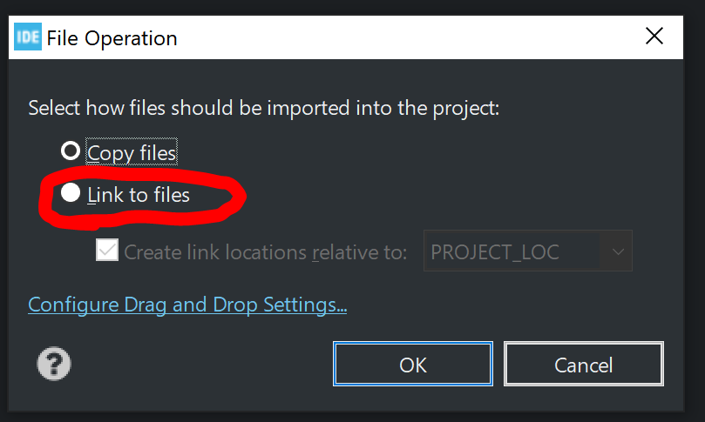The height and width of the screenshot is (422, 705).
Task: Click the 'Copy files' label text
Action: click(132, 152)
